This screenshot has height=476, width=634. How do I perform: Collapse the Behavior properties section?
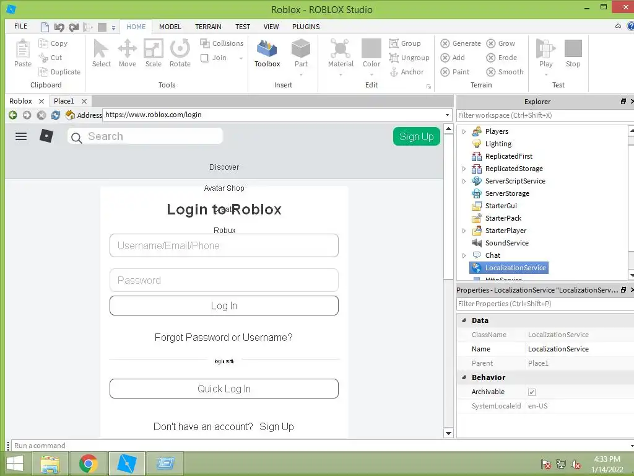pos(464,377)
